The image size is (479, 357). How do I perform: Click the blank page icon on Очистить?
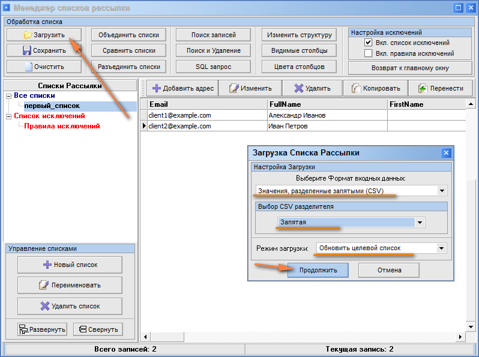point(29,67)
